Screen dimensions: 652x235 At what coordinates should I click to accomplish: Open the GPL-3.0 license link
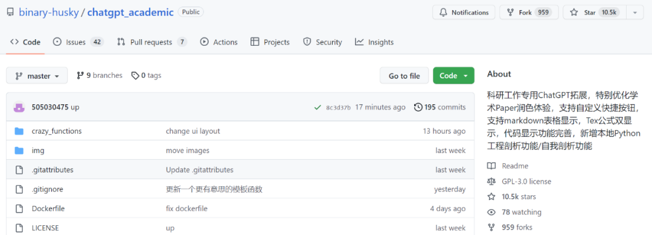(x=526, y=181)
